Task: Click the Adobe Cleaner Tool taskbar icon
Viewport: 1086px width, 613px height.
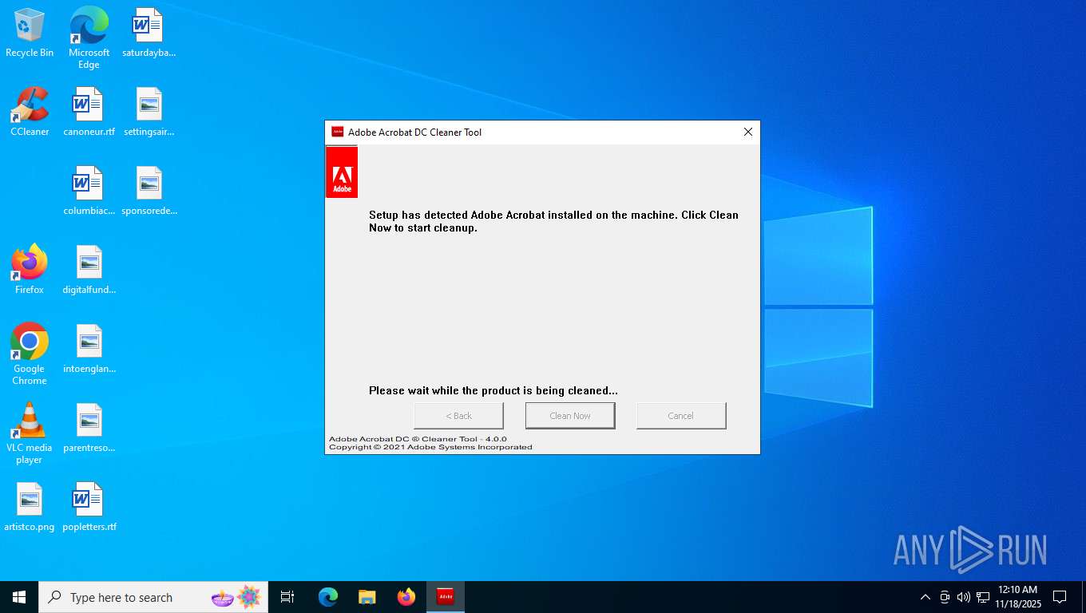Action: pos(446,597)
